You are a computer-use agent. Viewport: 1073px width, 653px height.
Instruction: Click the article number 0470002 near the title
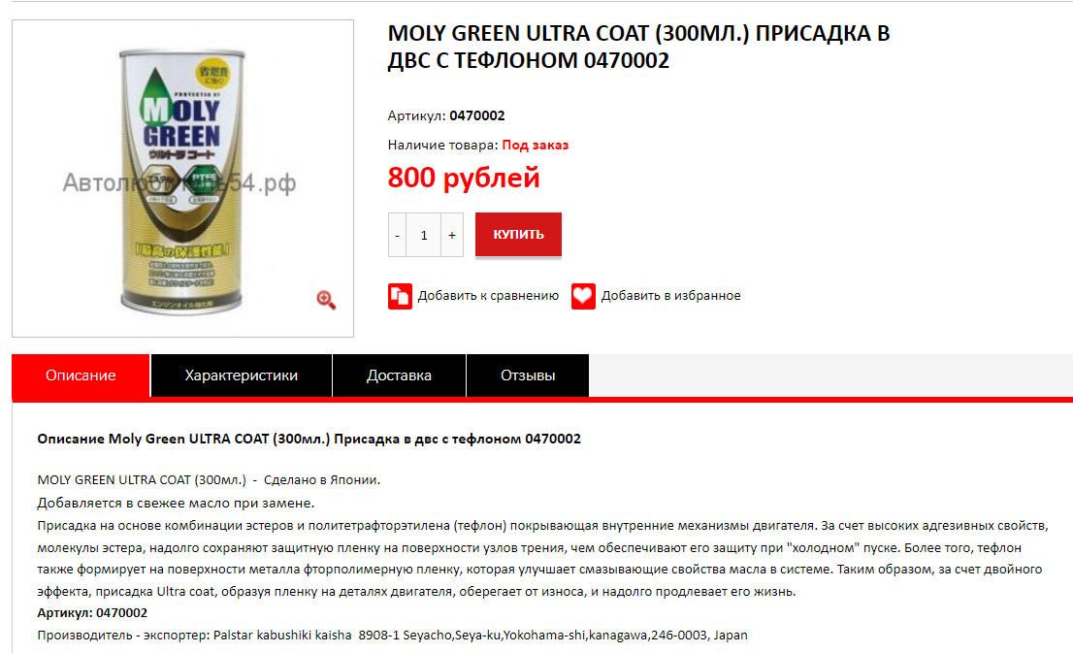[x=477, y=115]
